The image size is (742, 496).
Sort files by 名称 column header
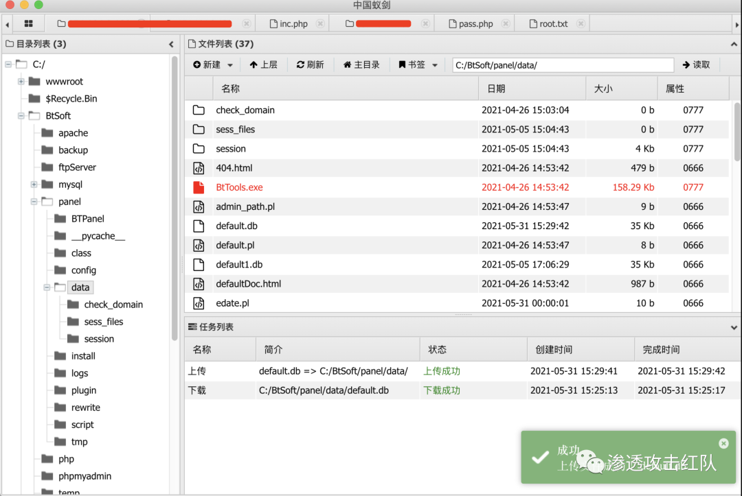click(346, 88)
